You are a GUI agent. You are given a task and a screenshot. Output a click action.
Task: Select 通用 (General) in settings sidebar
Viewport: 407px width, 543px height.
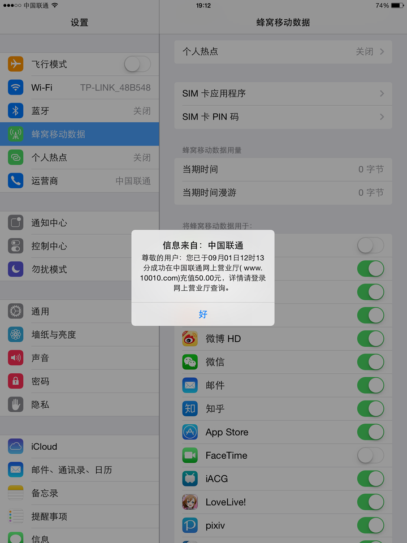pos(80,311)
